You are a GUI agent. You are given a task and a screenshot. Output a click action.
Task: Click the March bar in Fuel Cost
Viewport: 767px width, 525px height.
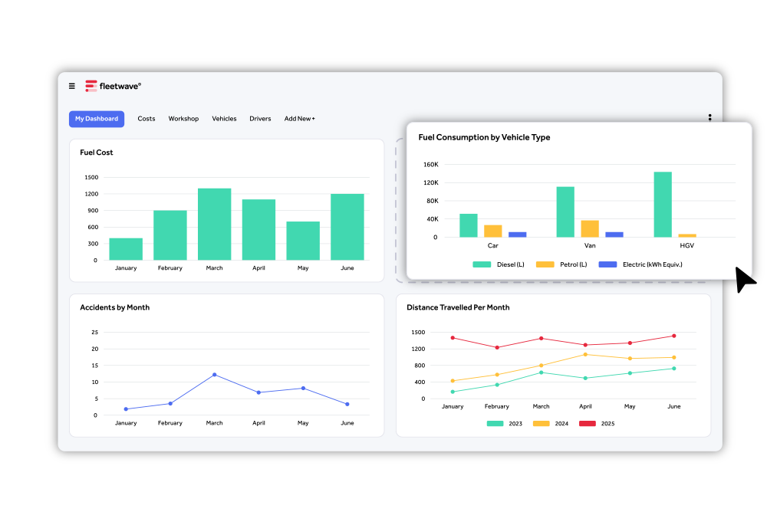coord(214,224)
